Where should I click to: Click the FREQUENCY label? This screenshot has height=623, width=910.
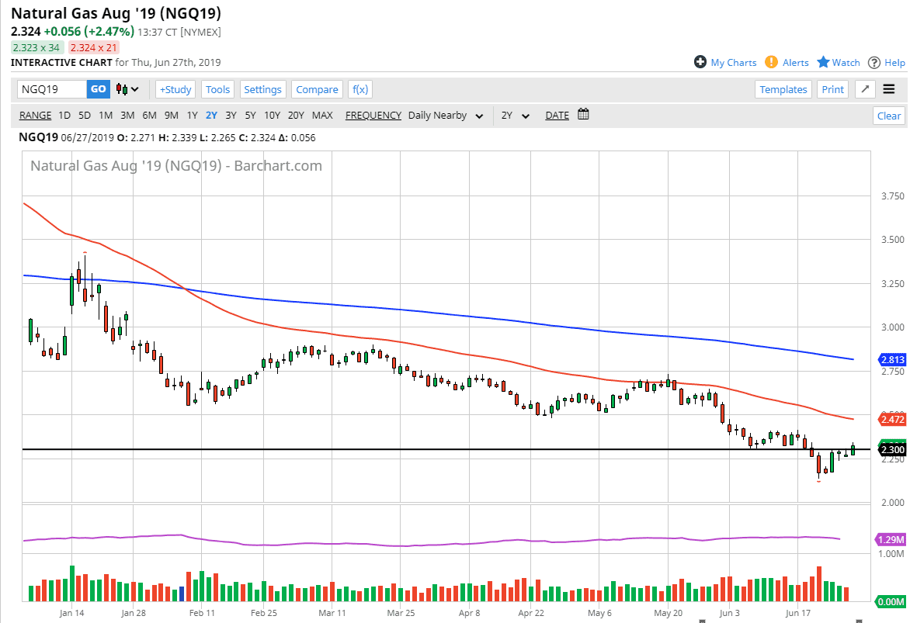click(x=373, y=116)
